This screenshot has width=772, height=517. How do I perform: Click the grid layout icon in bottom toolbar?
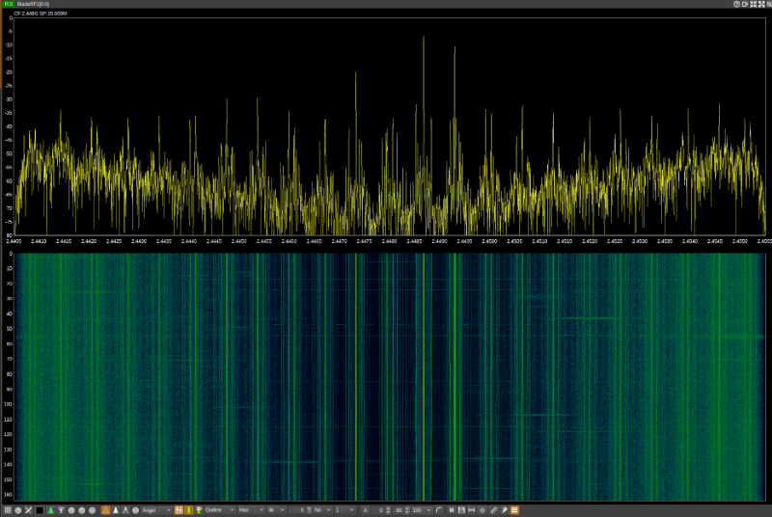tap(8, 509)
